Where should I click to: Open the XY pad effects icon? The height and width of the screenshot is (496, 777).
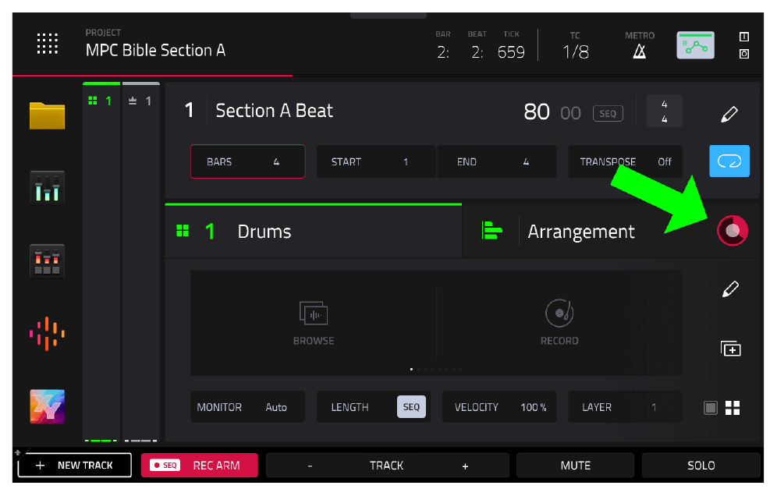pyautogui.click(x=47, y=407)
